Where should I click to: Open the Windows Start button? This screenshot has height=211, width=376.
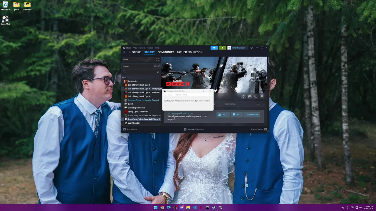pyautogui.click(x=156, y=207)
